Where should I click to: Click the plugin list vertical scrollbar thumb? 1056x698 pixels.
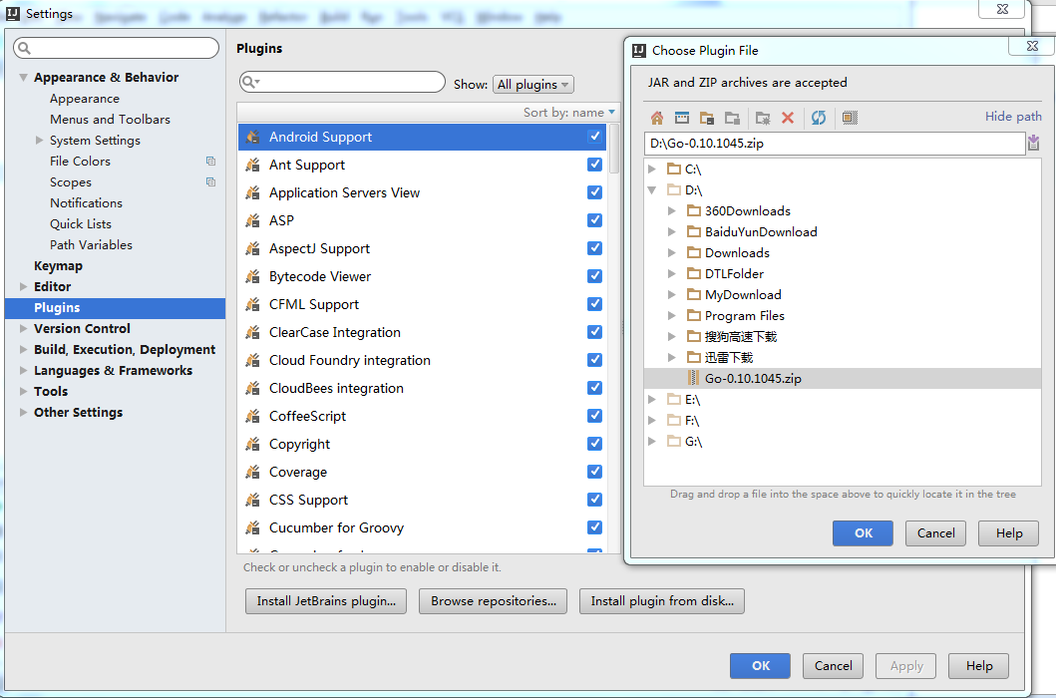[614, 149]
